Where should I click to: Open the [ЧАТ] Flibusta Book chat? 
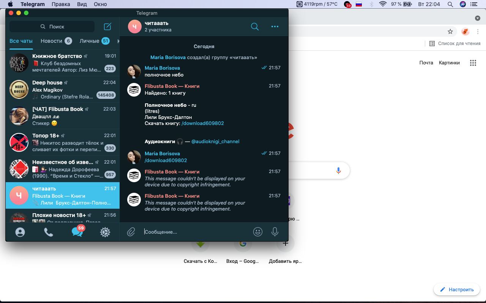tap(63, 116)
